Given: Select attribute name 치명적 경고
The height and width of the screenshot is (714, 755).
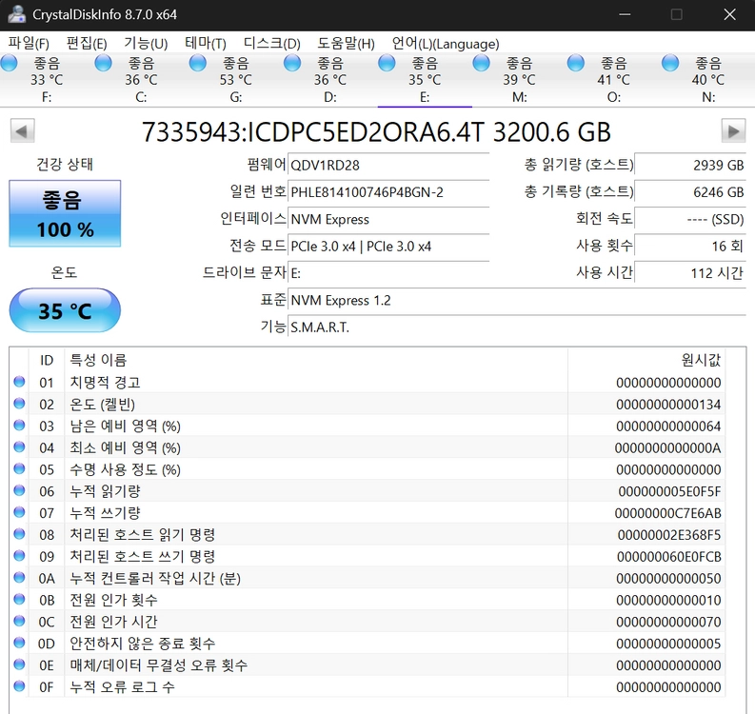Looking at the screenshot, I should [105, 383].
